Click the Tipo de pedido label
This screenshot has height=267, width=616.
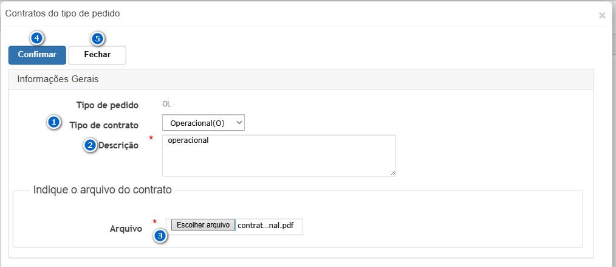pos(108,105)
